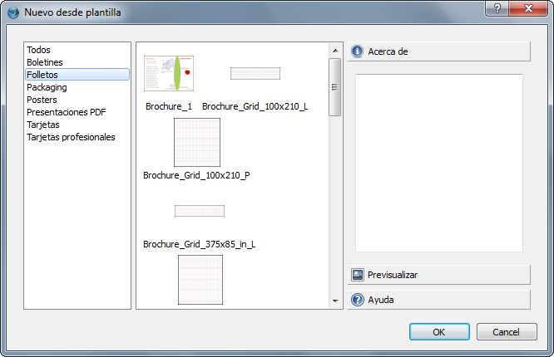The image size is (554, 357).
Task: Click the template list scrollbar handle
Action: pos(335,87)
